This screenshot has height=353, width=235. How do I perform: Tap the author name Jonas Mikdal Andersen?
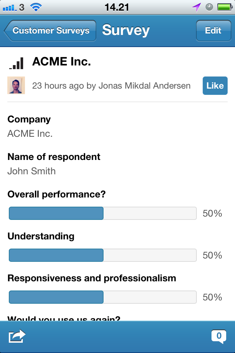tap(144, 86)
